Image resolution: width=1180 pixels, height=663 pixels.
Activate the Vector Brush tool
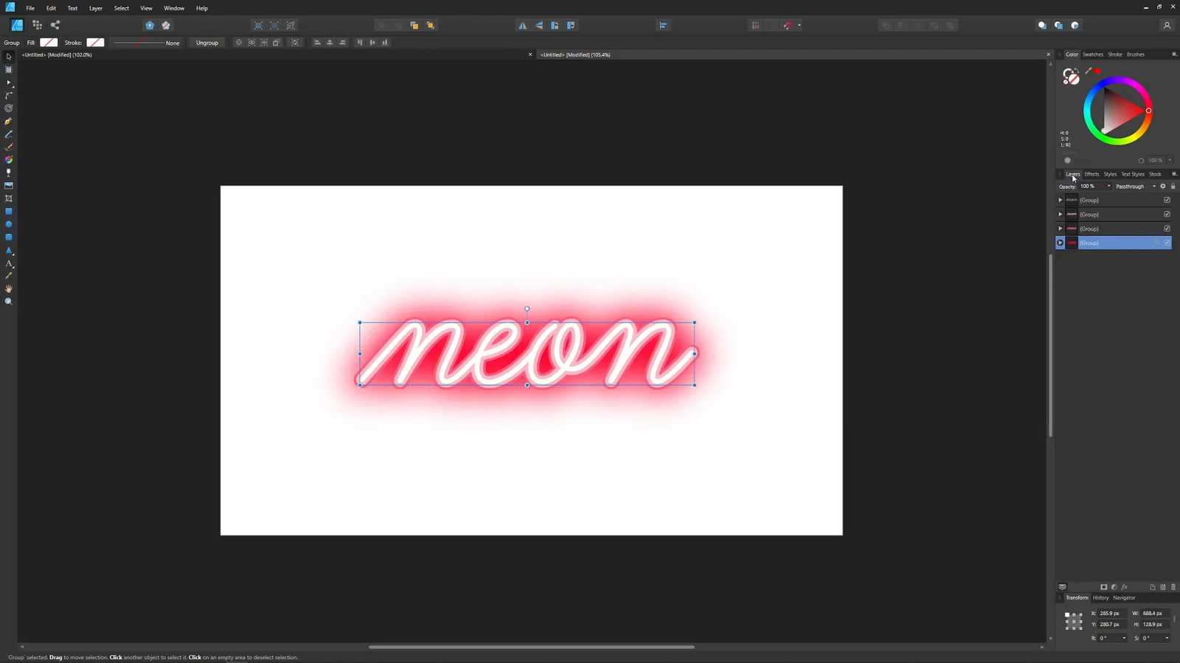(x=9, y=147)
